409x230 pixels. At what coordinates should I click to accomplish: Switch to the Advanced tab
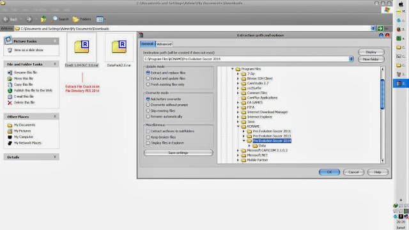coord(164,44)
